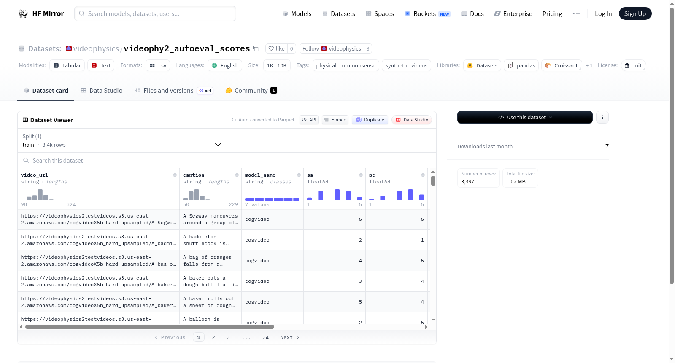Go to page 2 of the table
675x363 pixels.
213,337
